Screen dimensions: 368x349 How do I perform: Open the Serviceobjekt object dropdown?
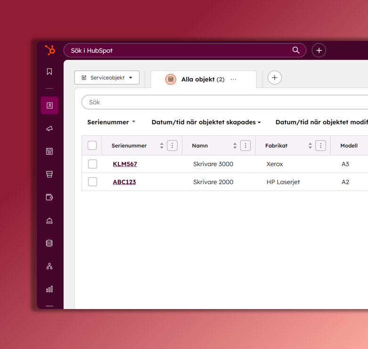click(107, 78)
